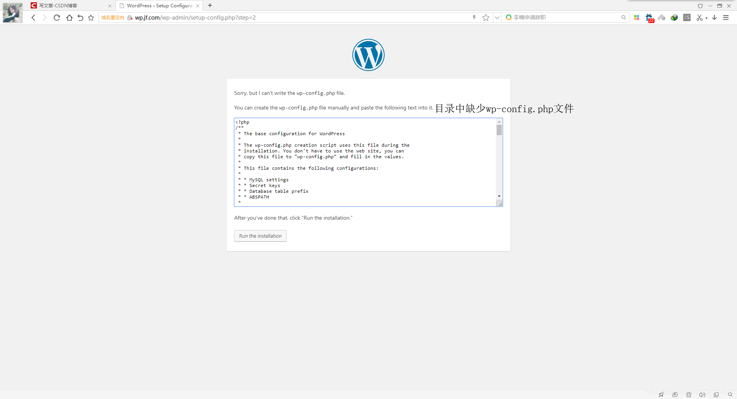Open the gift extension with badge 22
737x399 pixels.
(x=649, y=18)
